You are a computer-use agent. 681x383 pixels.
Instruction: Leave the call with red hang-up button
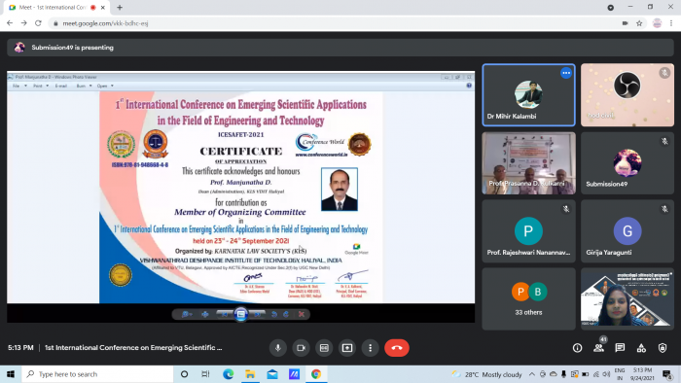(397, 348)
